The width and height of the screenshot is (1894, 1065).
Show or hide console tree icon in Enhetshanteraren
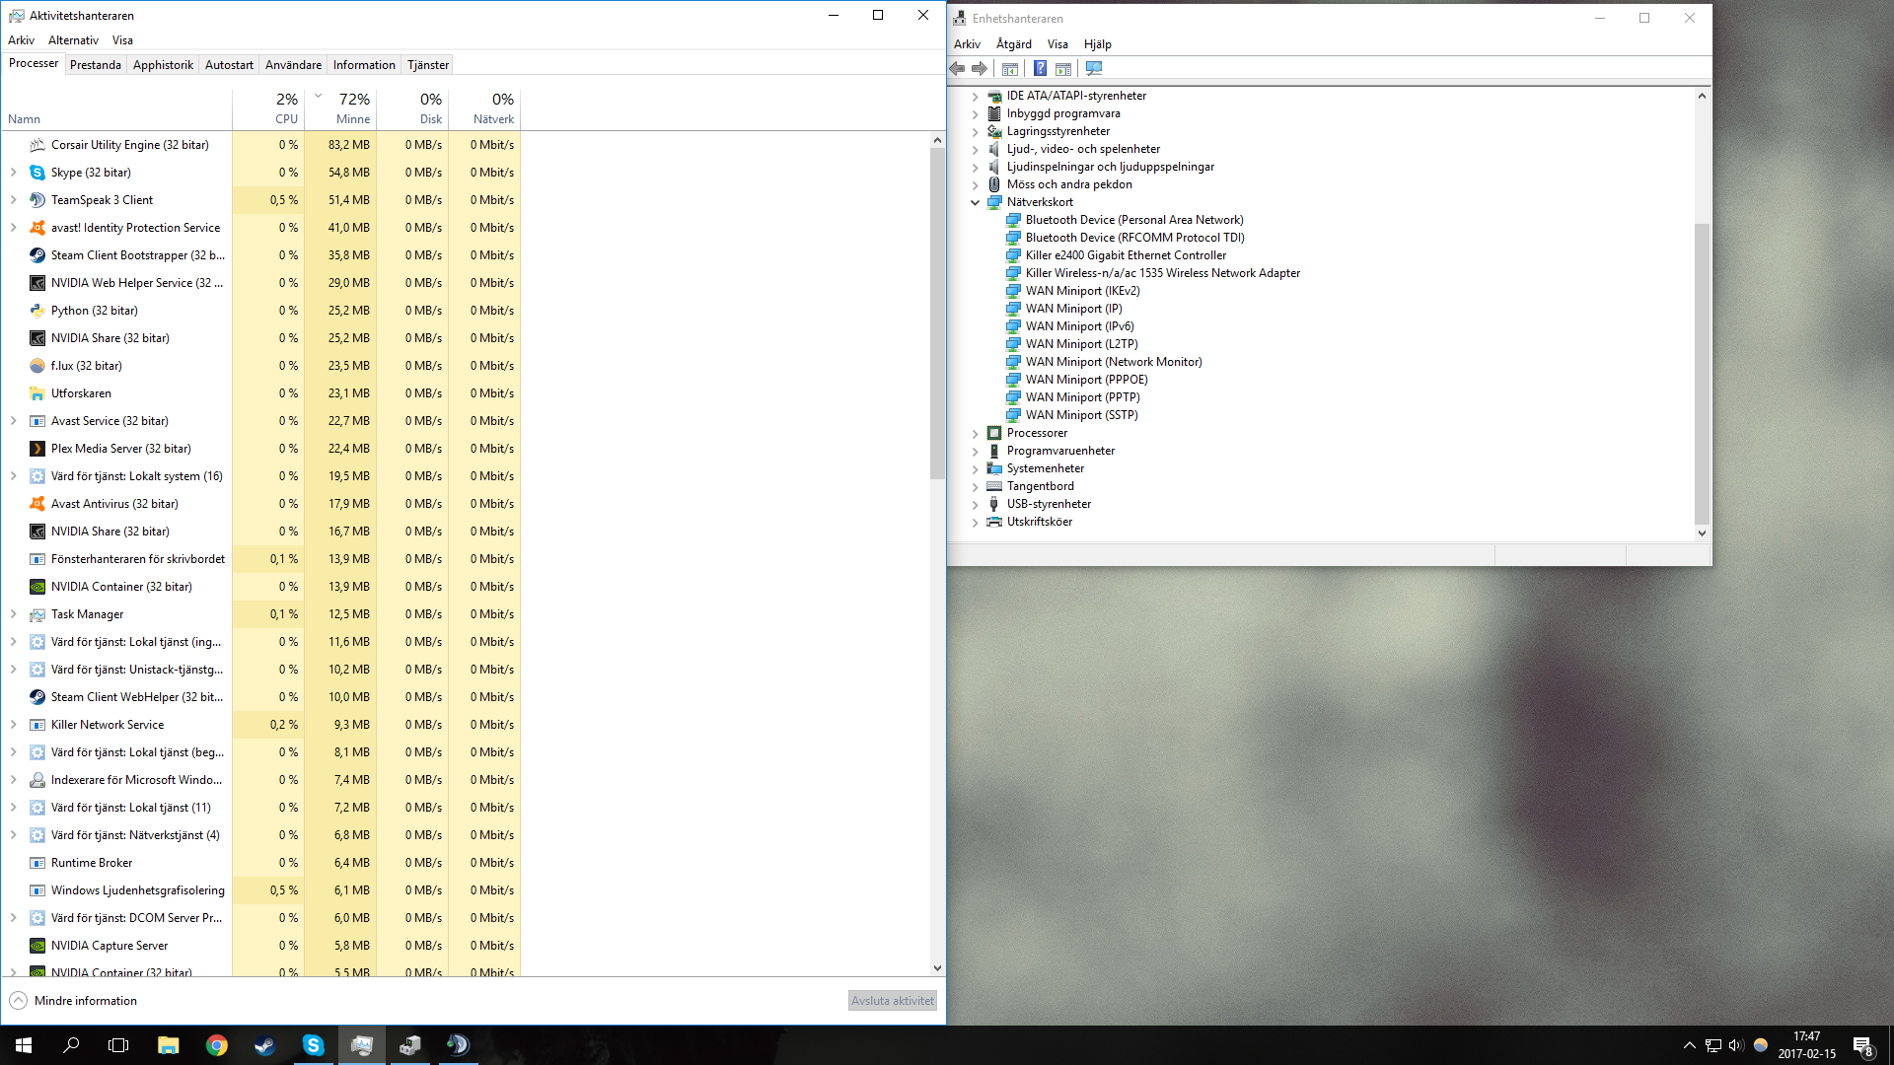click(x=1010, y=69)
